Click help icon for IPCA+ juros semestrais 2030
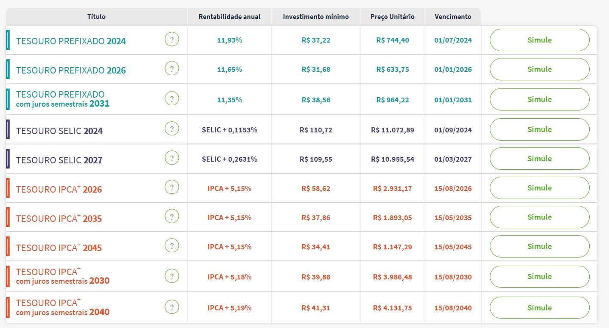Image resolution: width=609 pixels, height=328 pixels. click(171, 276)
